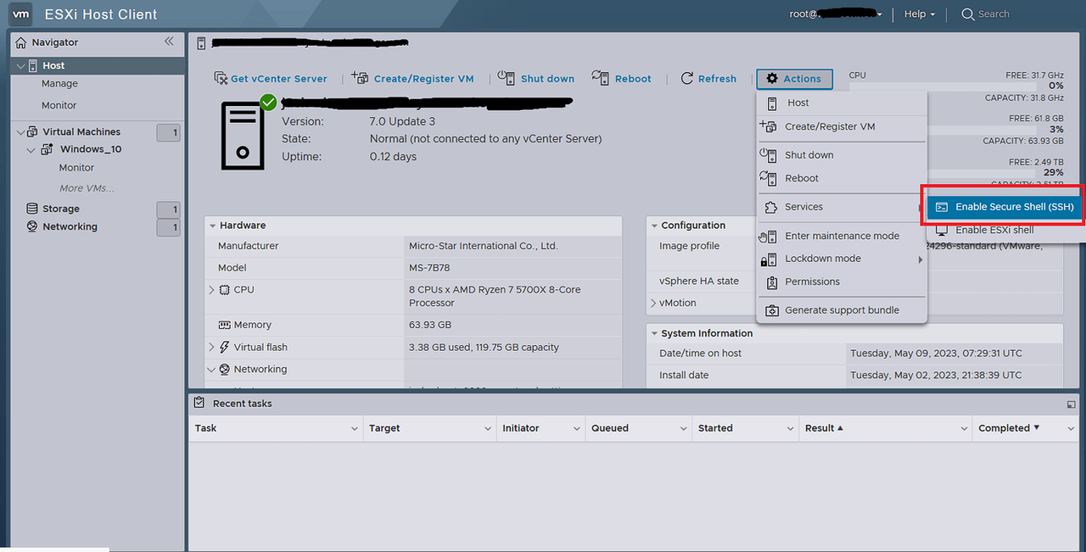Click the Get vCenter Server icon
The width and height of the screenshot is (1086, 552).
[x=221, y=78]
